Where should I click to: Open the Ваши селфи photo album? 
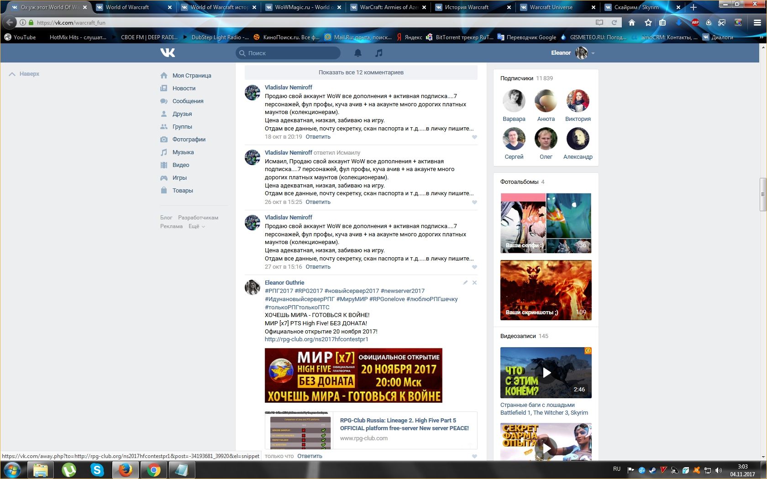coord(546,223)
